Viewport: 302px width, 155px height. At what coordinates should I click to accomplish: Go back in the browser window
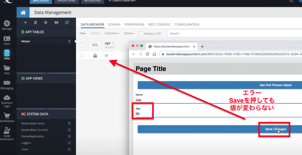pyautogui.click(x=134, y=54)
